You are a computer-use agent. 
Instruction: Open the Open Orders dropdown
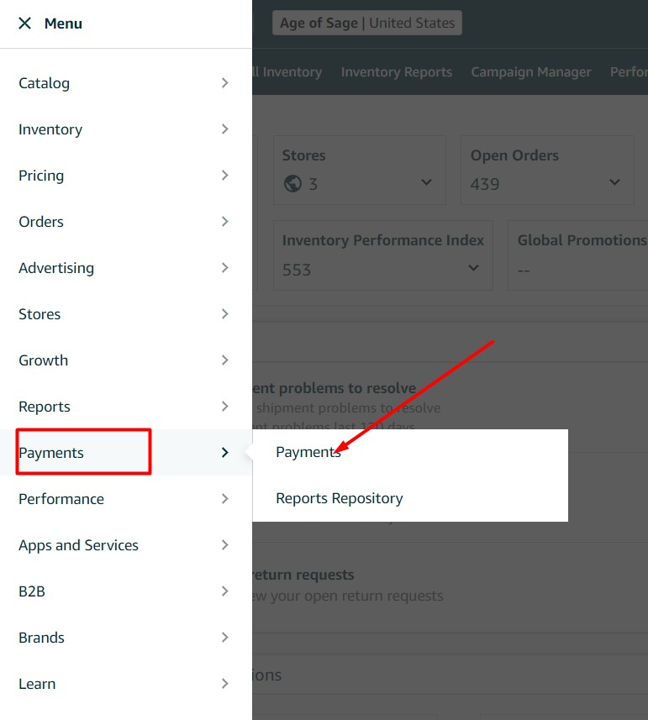click(614, 183)
